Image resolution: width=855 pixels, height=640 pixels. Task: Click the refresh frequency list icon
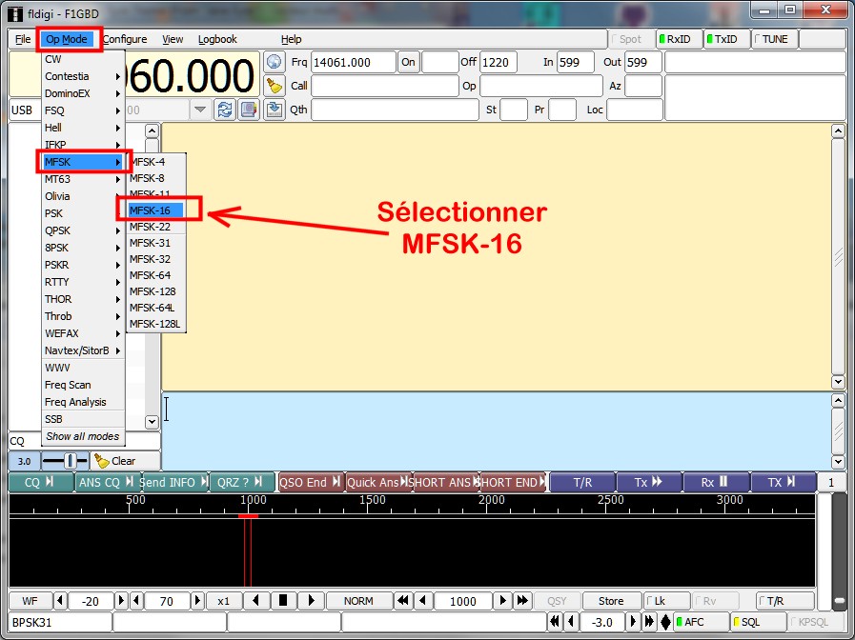click(225, 110)
